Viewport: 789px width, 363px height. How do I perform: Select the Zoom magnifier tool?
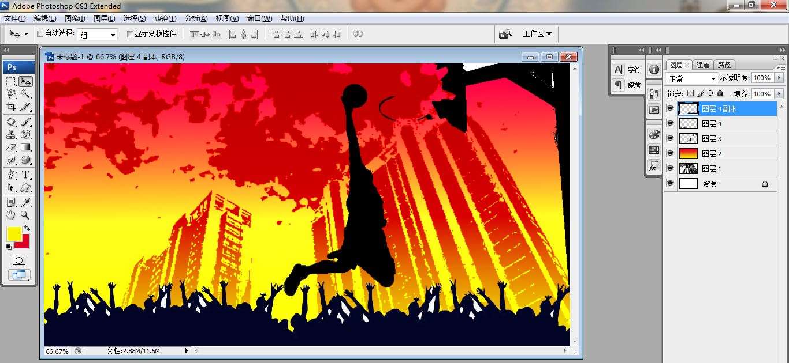coord(26,215)
